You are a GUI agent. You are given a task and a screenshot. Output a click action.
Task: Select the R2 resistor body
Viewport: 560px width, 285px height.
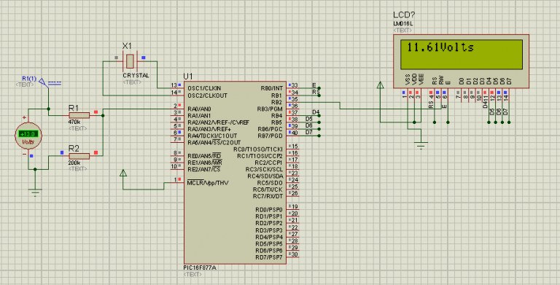(79, 156)
